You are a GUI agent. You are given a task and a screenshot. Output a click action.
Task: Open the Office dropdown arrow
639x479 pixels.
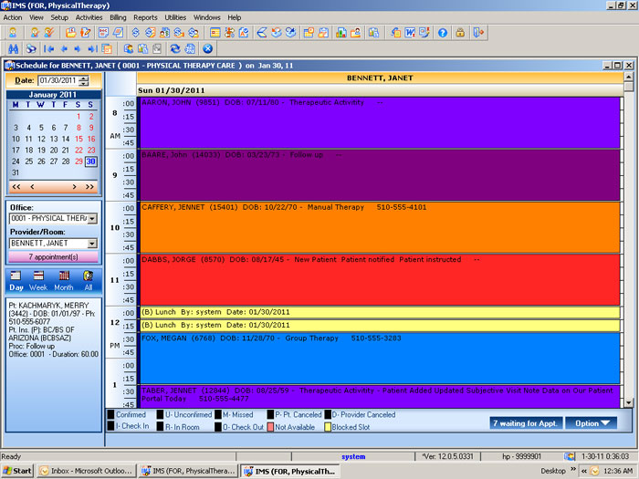click(x=92, y=219)
